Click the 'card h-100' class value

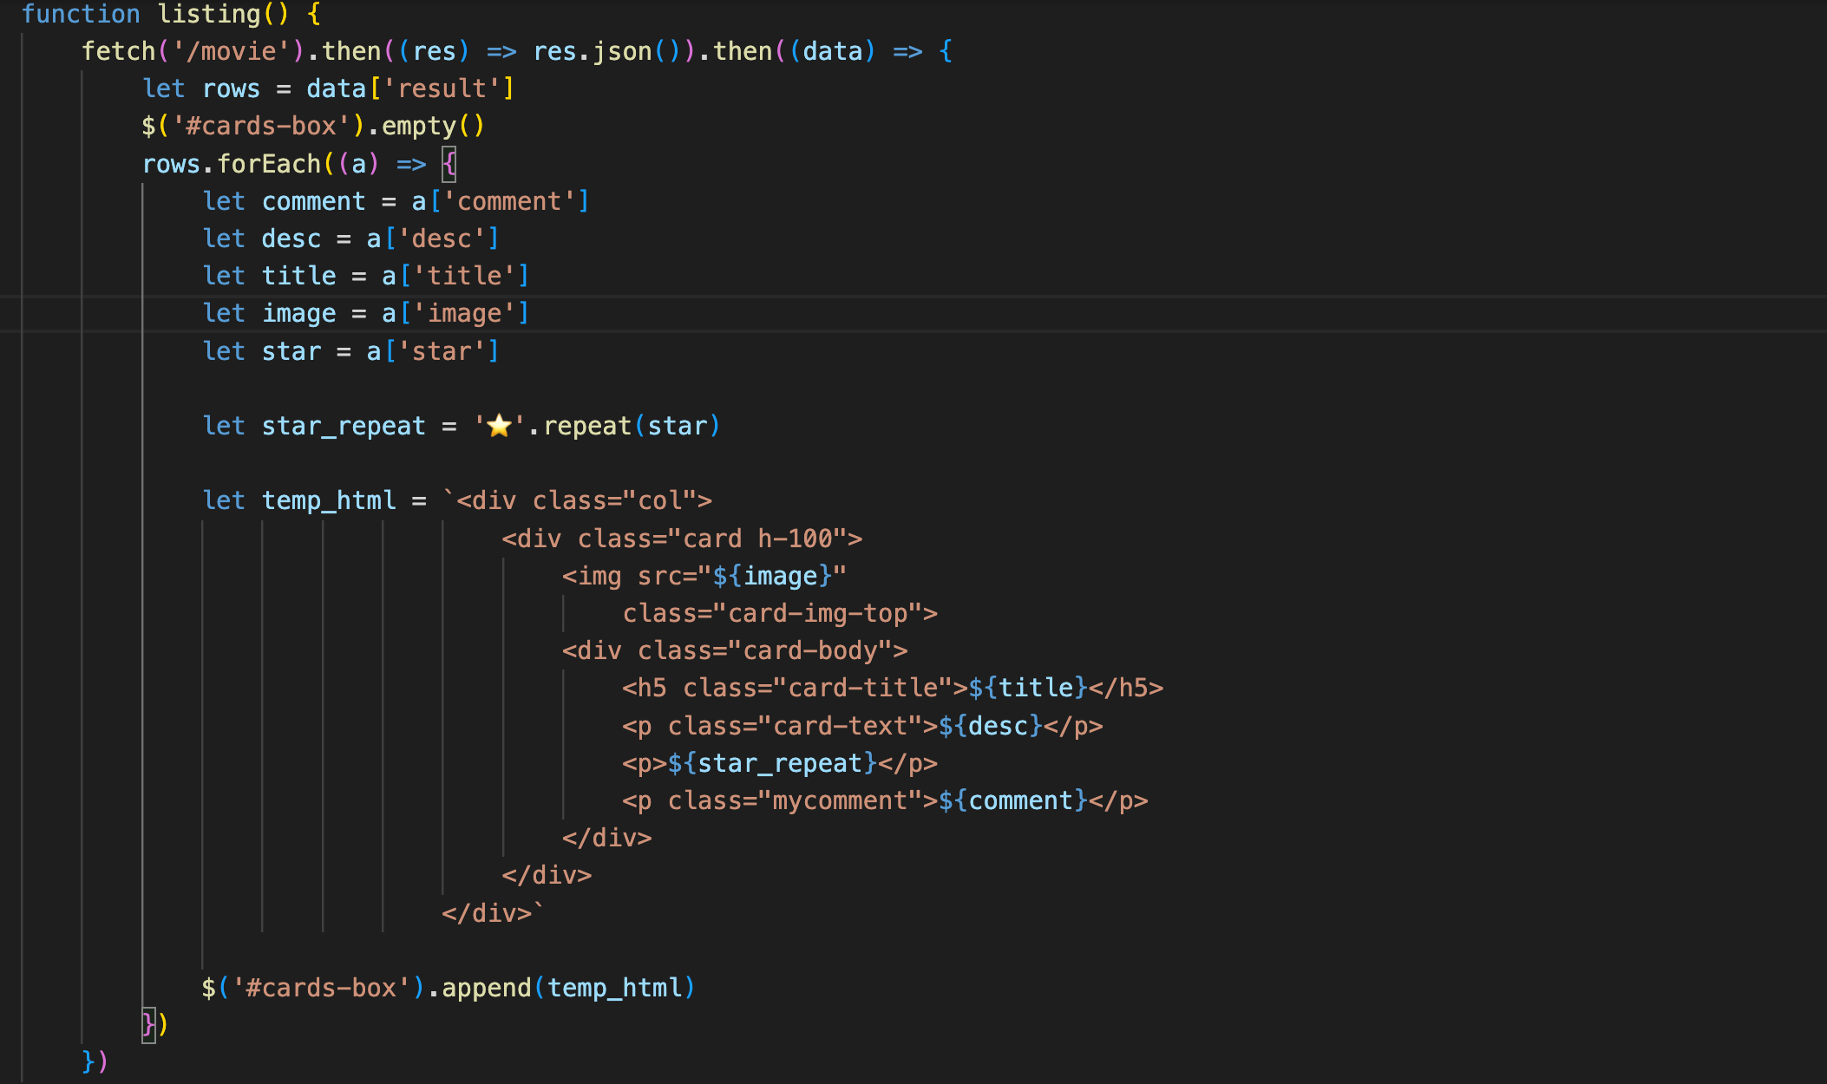coord(757,539)
